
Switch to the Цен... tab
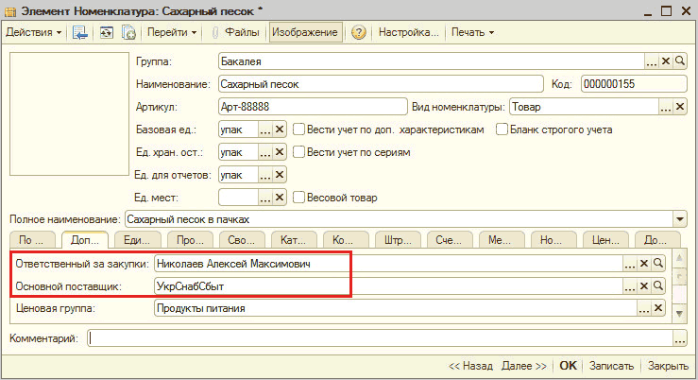(605, 240)
